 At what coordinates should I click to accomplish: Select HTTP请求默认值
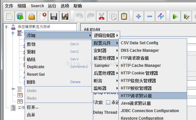point(153,96)
